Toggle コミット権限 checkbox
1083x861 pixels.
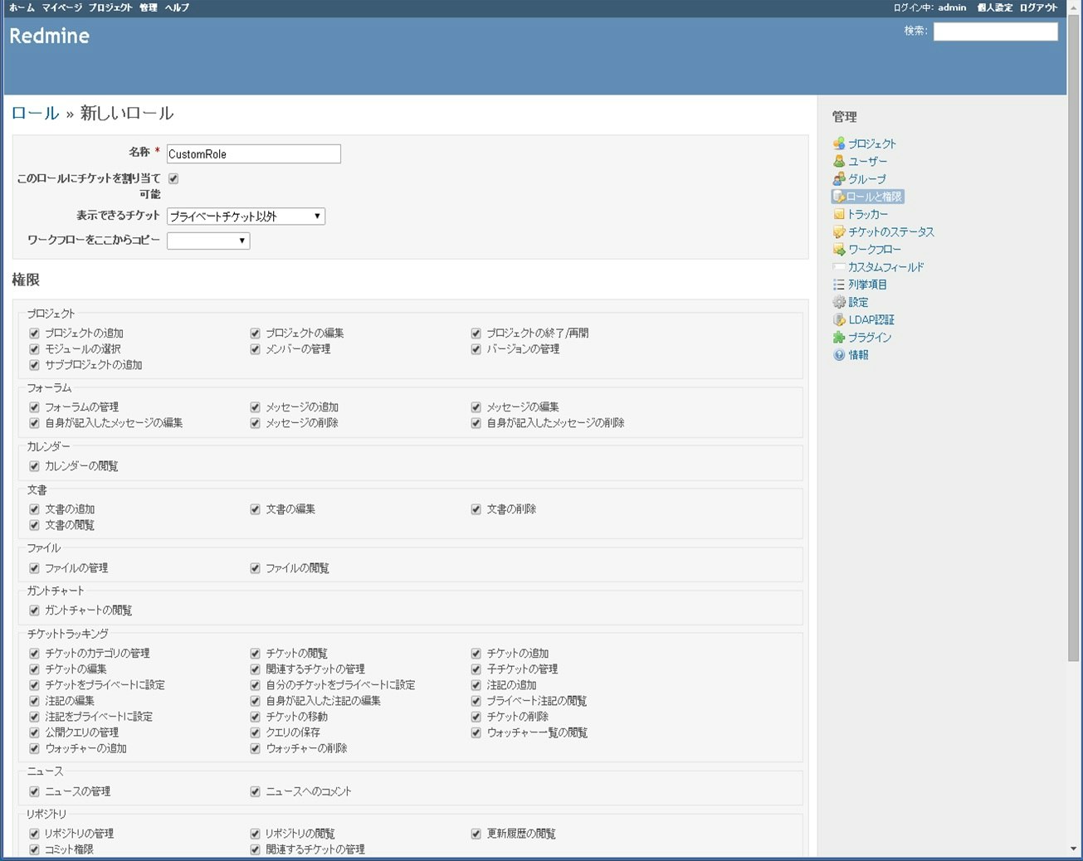[34, 850]
